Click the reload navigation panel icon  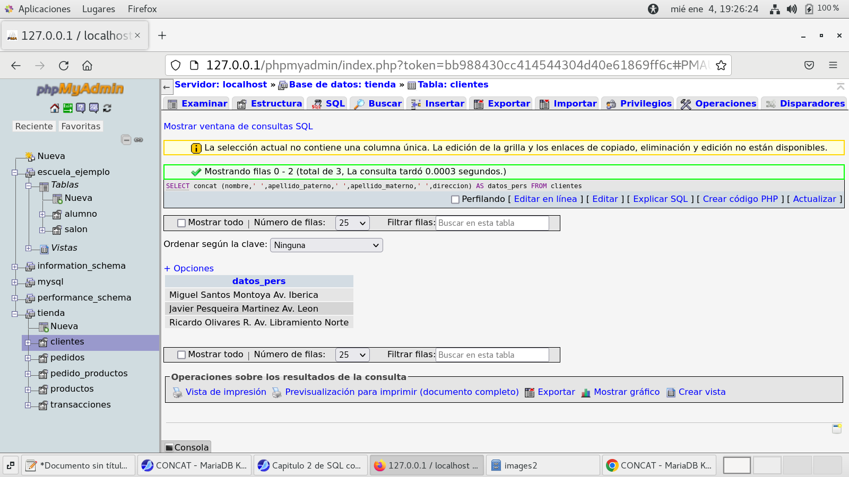[107, 108]
